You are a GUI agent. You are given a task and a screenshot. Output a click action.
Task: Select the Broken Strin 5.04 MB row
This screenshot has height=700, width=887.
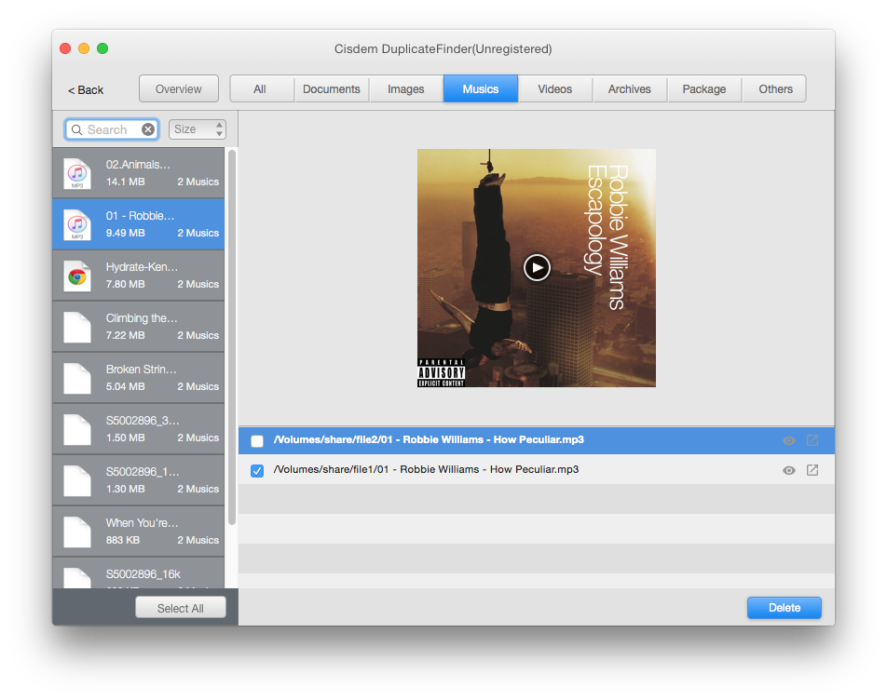point(139,377)
